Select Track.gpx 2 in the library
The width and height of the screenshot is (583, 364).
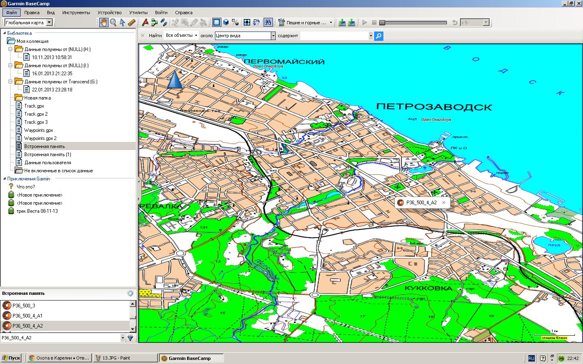pyautogui.click(x=36, y=114)
